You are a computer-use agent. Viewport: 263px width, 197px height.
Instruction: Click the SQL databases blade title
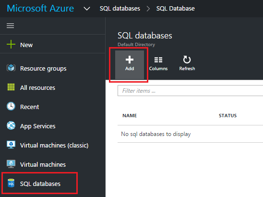click(145, 36)
